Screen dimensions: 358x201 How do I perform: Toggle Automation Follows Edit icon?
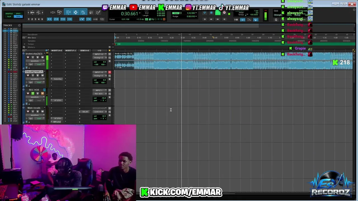pos(82,19)
